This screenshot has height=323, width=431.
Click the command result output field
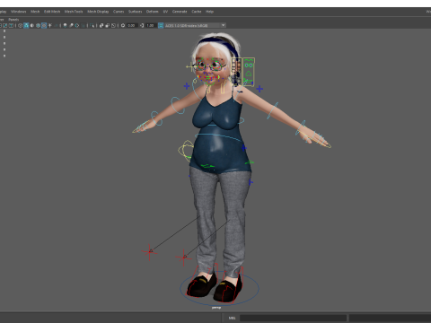390,318
